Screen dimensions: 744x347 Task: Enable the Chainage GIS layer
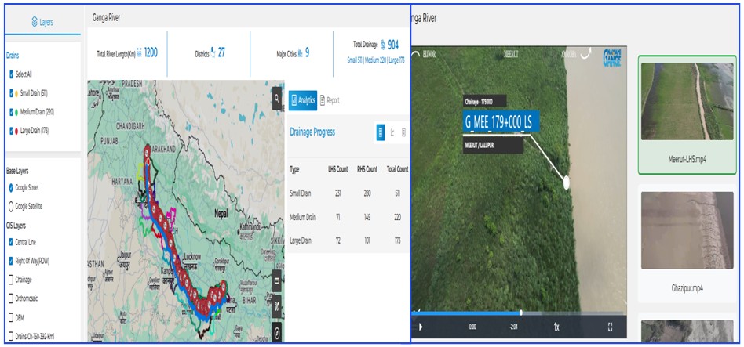(x=10, y=279)
